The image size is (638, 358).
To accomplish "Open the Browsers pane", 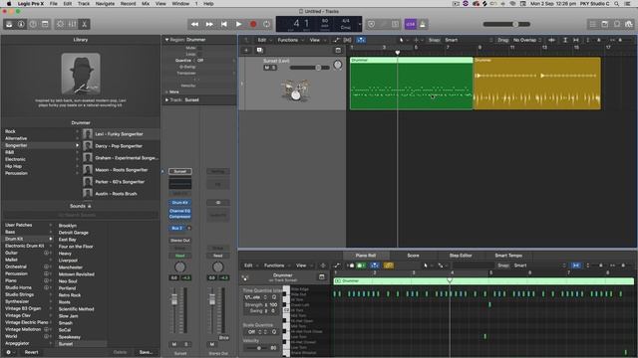I will tap(629, 24).
